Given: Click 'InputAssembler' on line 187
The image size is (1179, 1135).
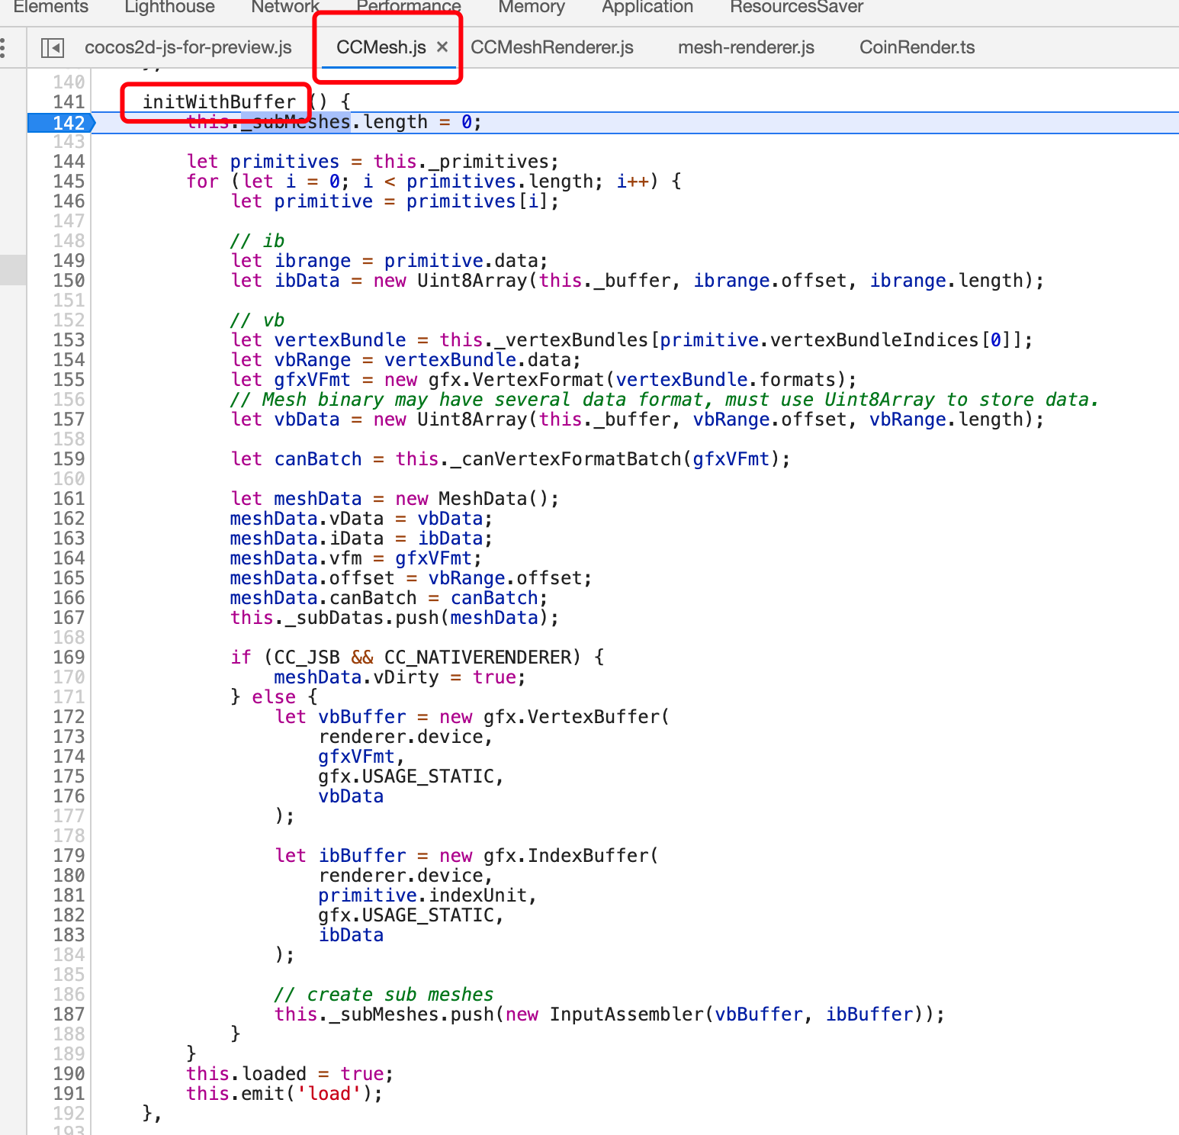Looking at the screenshot, I should (626, 1014).
